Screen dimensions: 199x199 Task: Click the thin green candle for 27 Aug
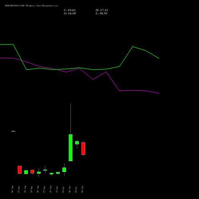(x=45, y=170)
